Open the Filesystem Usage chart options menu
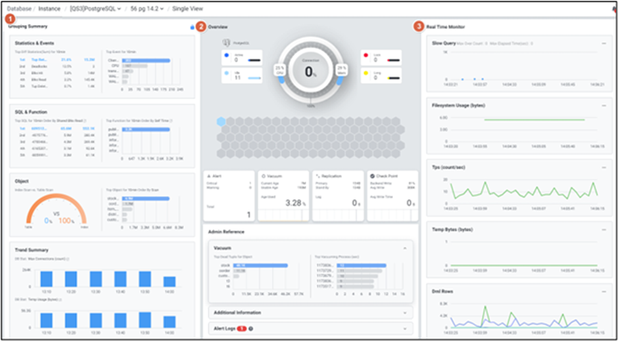 [604, 105]
